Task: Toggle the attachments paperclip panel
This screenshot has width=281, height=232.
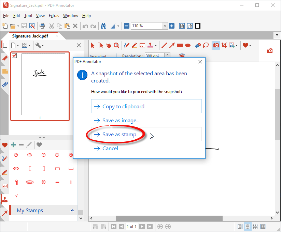Action: 5,84
